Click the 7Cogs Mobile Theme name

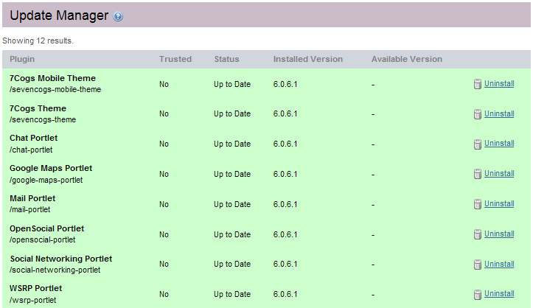tap(52, 78)
